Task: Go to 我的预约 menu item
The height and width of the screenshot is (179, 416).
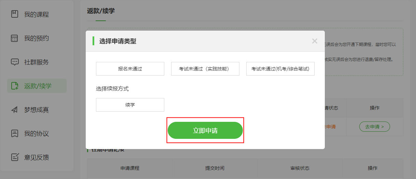Action: click(x=36, y=38)
